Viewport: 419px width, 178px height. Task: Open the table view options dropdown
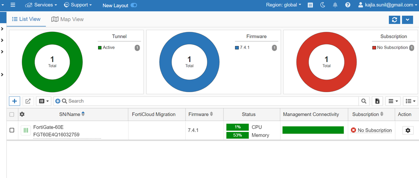click(x=44, y=101)
